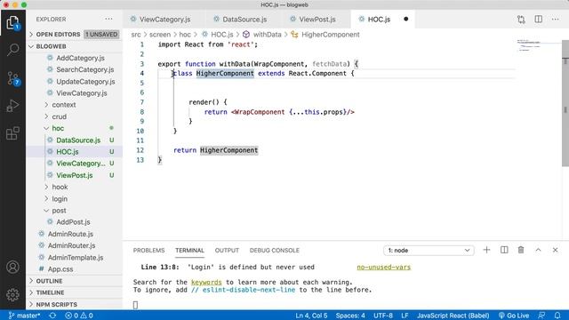This screenshot has height=320, width=569.
Task: Change JavaScript React (Babel) language mode
Action: click(453, 316)
